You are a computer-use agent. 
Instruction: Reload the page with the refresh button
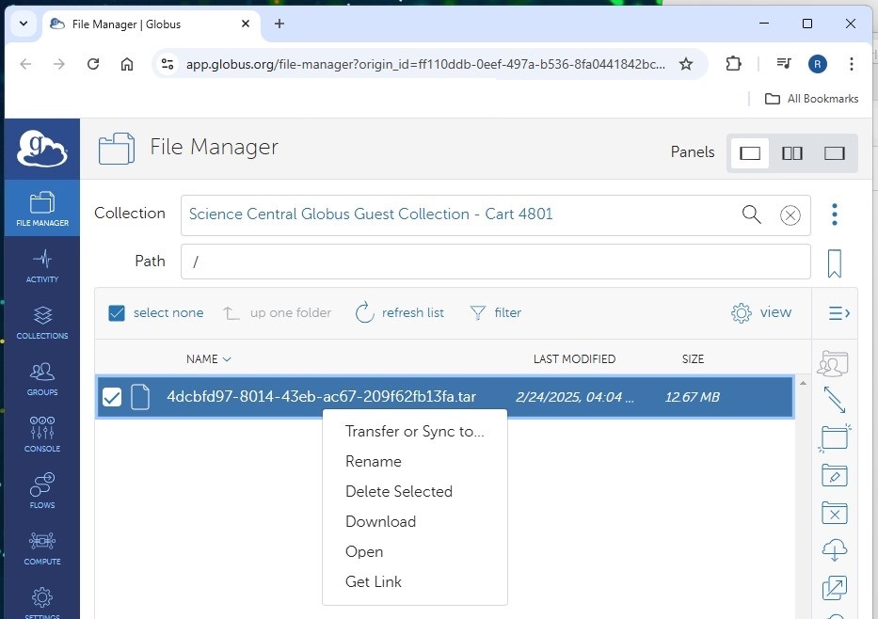tap(93, 64)
